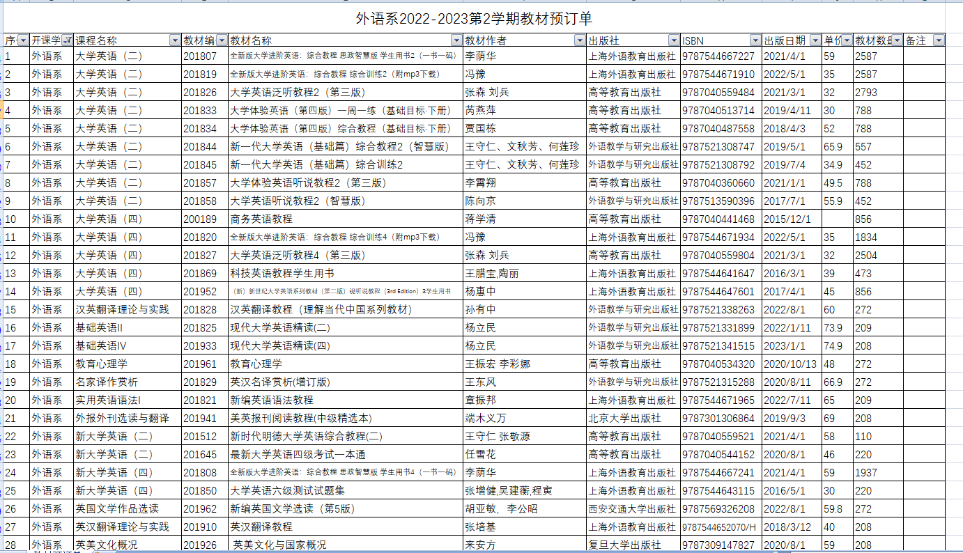This screenshot has width=963, height=553.
Task: Click the cell 大学英语泛听教程4（第三版）
Action: (346, 255)
